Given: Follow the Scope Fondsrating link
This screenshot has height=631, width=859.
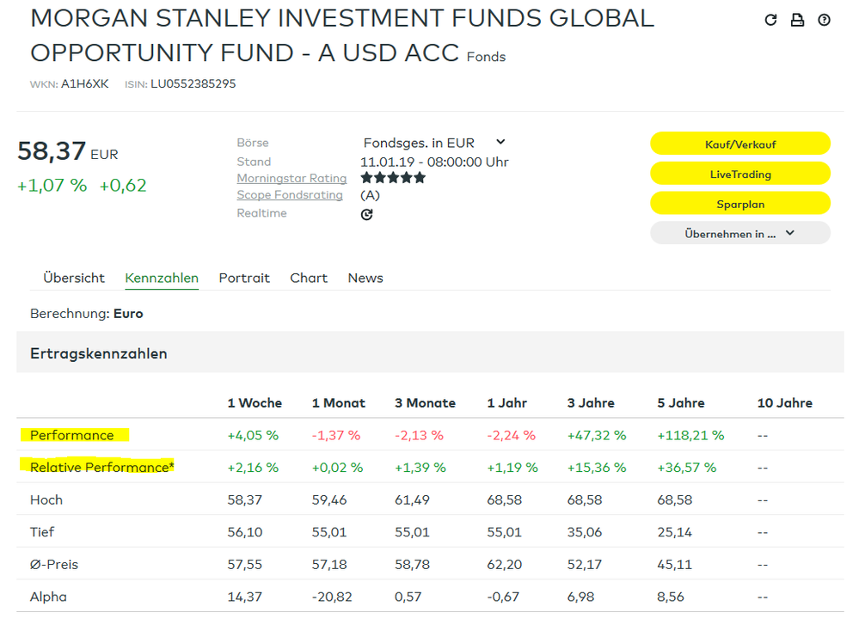Looking at the screenshot, I should (290, 195).
